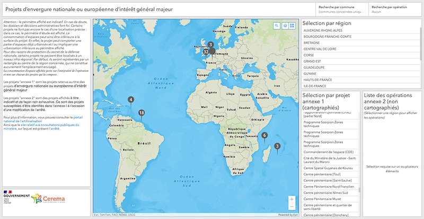The width and height of the screenshot is (424, 219).
Task: Select region GRAND EST
Action: coord(360,61)
